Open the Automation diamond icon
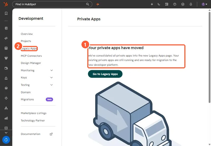The width and height of the screenshot is (211, 146). pyautogui.click(x=6, y=98)
